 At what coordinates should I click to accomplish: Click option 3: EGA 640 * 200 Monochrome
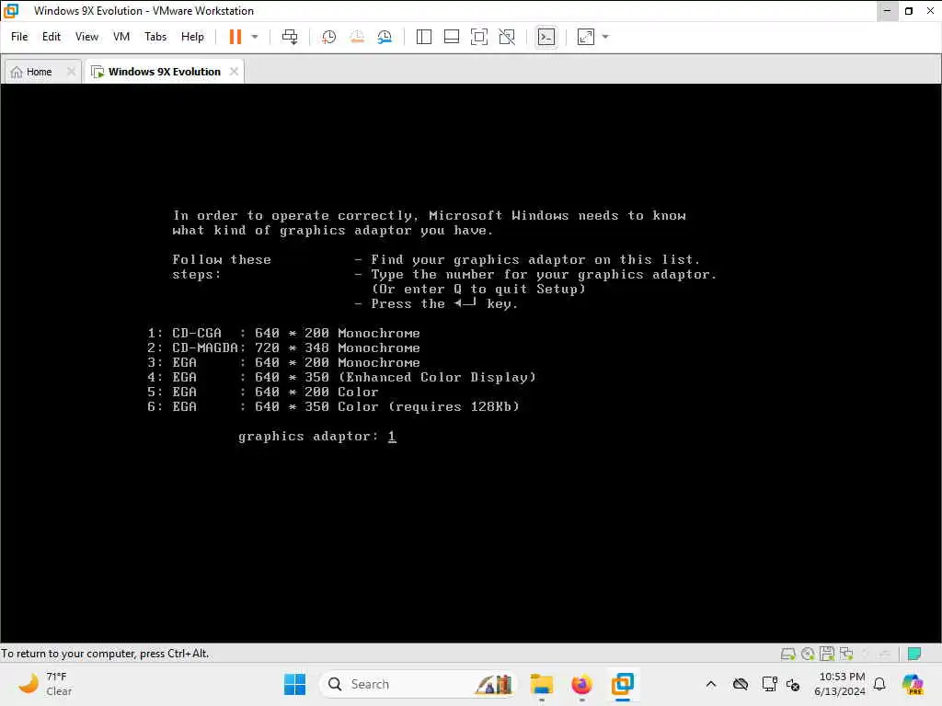tap(283, 362)
